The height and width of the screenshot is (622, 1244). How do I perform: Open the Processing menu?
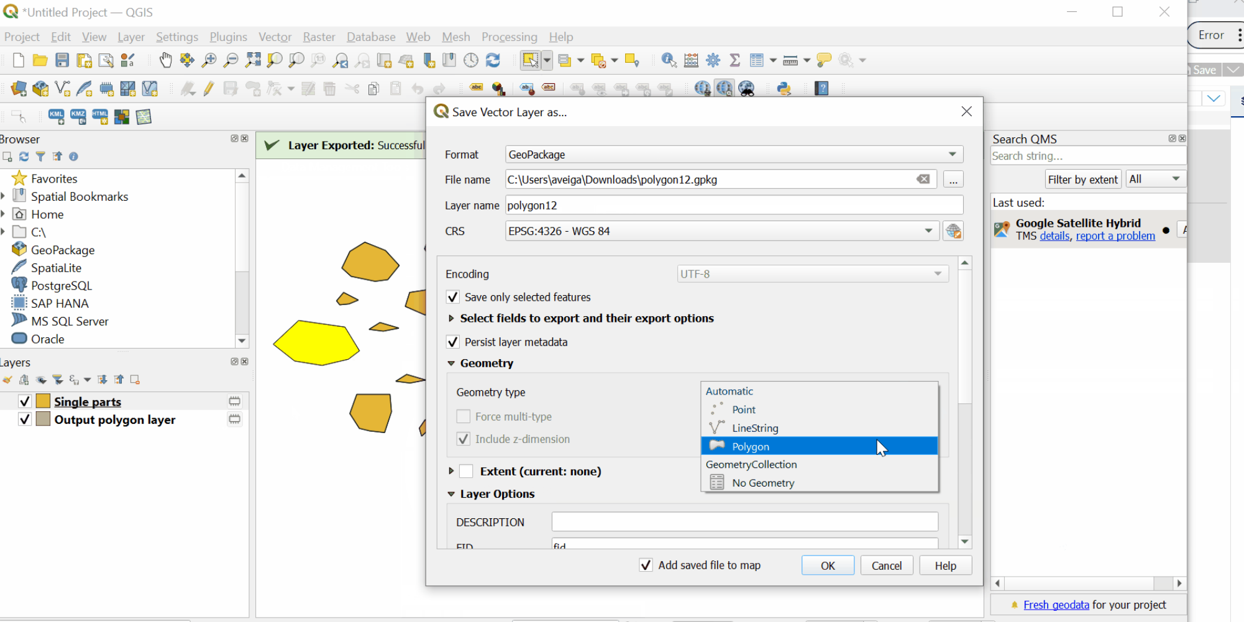tap(509, 37)
